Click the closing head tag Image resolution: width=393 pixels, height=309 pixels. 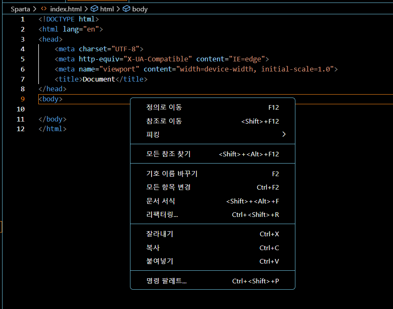(x=52, y=89)
